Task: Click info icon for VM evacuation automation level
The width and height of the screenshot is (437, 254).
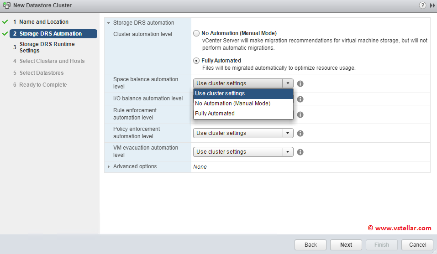Action: (300, 152)
